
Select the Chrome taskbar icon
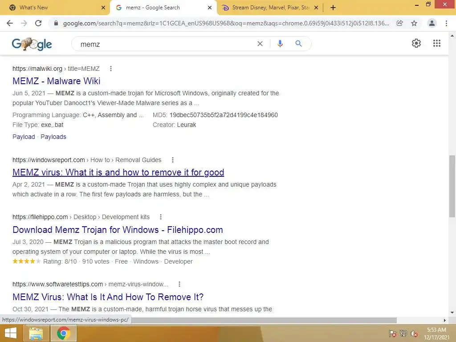point(64,333)
